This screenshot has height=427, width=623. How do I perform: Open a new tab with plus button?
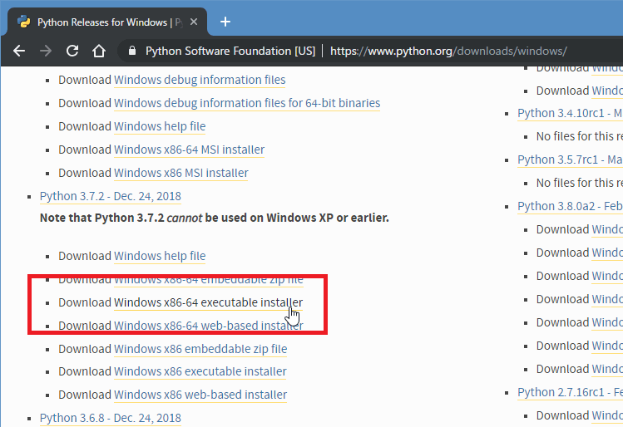click(225, 22)
